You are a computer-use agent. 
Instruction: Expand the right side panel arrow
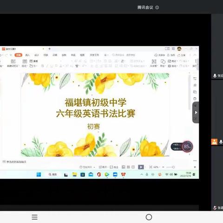196,112
